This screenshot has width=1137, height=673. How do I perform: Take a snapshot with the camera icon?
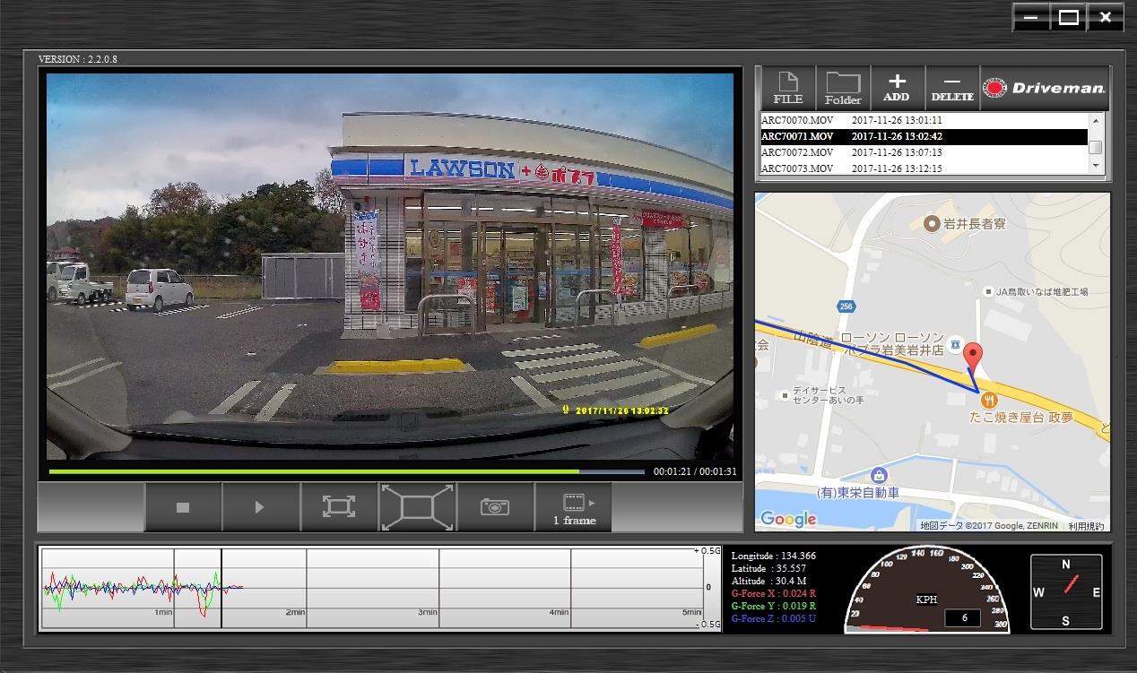point(495,507)
